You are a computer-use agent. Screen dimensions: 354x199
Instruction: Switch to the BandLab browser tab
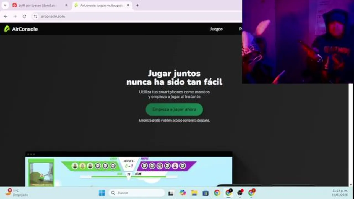(40, 5)
